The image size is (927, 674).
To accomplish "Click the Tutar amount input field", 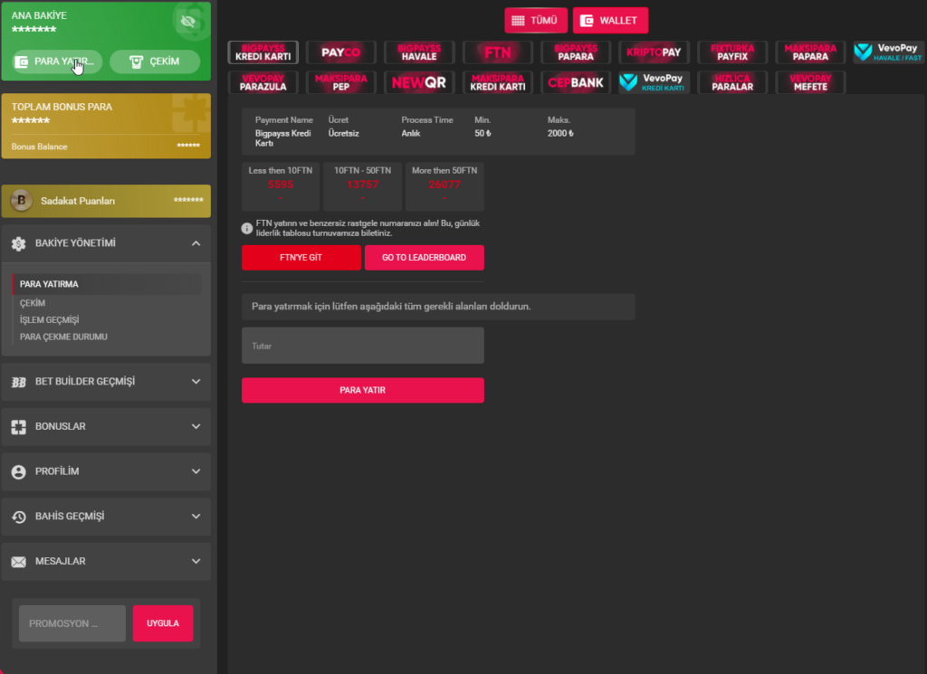I will [362, 346].
